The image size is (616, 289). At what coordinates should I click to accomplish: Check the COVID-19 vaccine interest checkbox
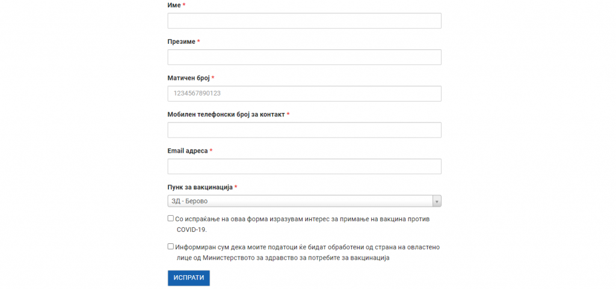171,219
